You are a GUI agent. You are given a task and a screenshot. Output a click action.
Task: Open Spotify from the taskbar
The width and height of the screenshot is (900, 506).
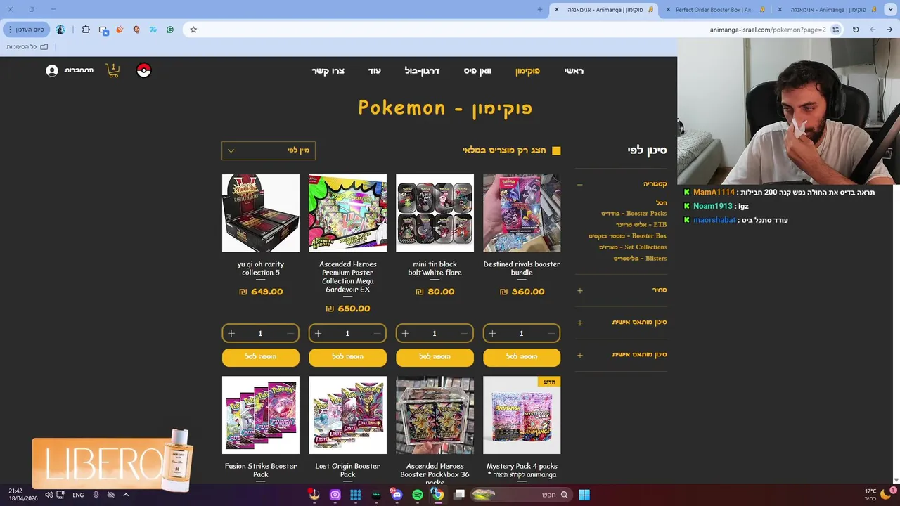tap(418, 495)
